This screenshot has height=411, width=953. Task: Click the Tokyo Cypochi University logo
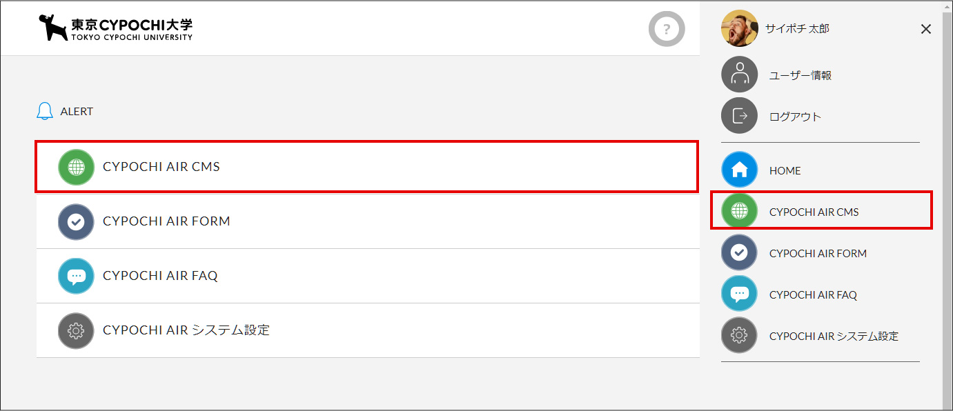coord(116,28)
